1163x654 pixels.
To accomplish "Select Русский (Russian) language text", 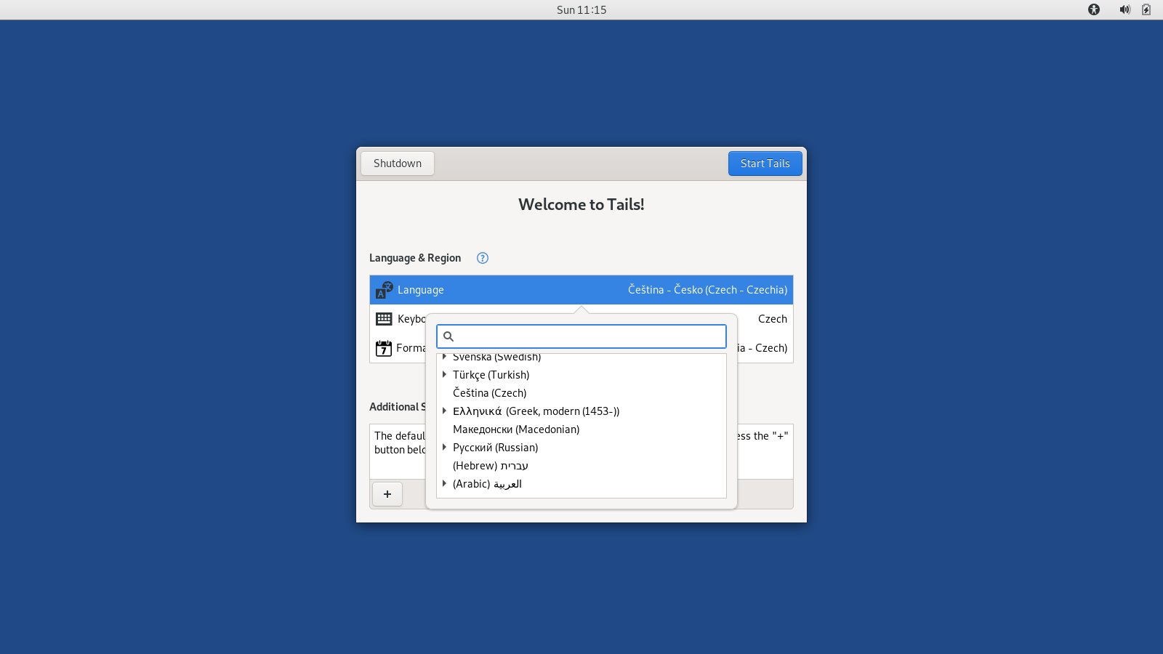I will click(x=496, y=448).
